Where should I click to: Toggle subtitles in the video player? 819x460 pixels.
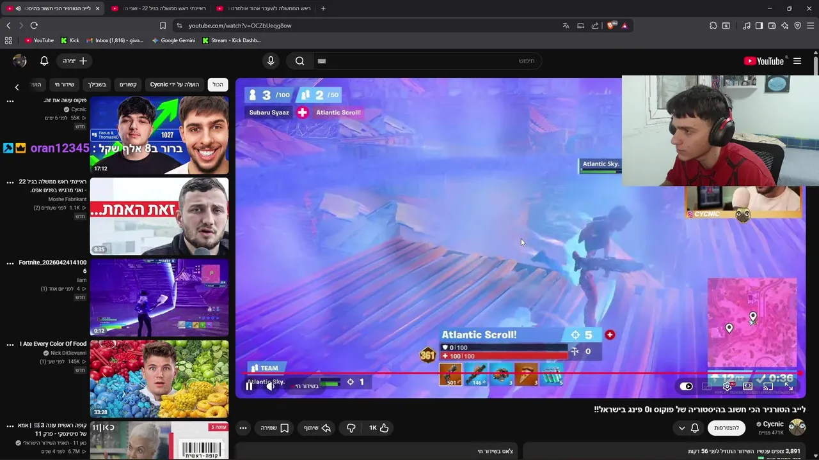point(706,386)
